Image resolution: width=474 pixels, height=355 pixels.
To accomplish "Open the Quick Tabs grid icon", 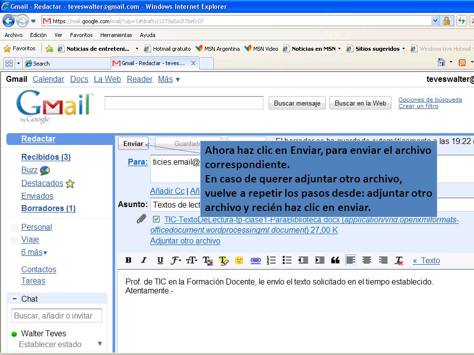I will tap(9, 64).
